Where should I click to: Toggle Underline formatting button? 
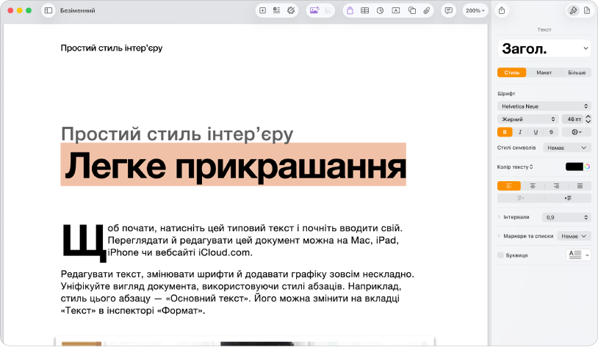536,132
